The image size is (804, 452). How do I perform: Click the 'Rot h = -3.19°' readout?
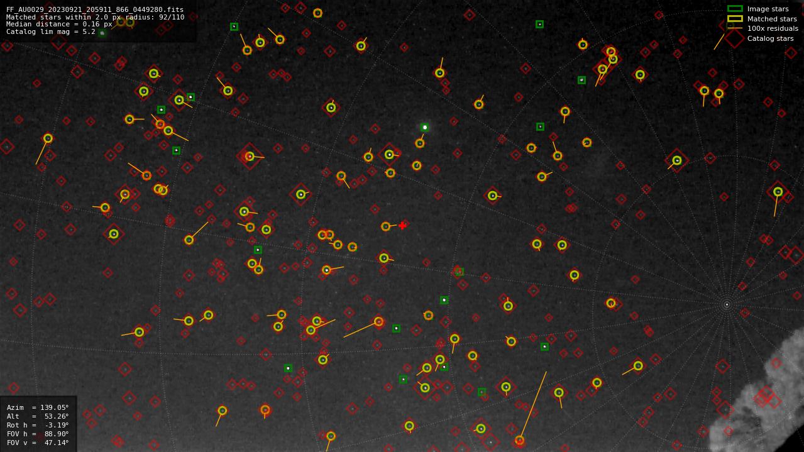38,426
